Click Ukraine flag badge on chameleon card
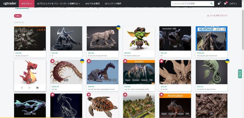Image resolution: width=244 pixels, height=118 pixels. tap(227, 61)
